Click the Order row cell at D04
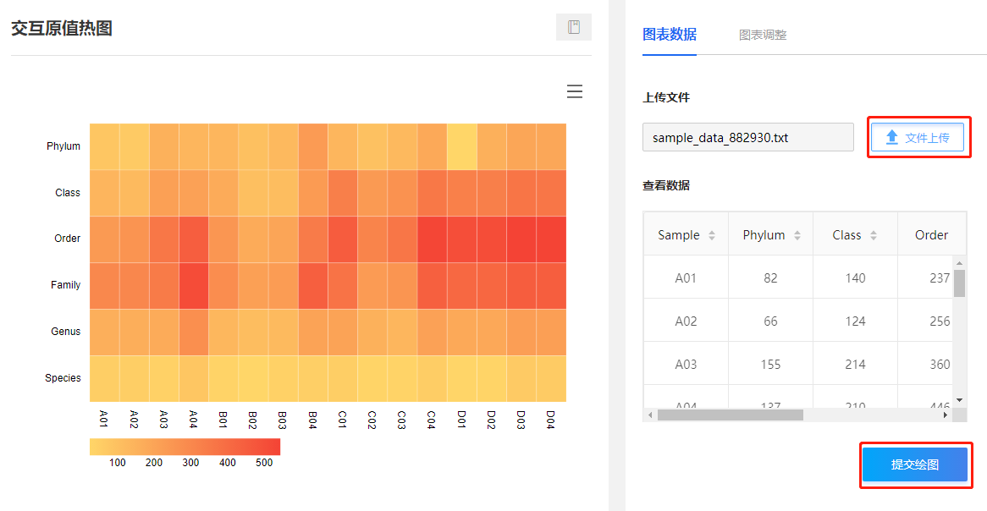This screenshot has height=511, width=987. point(551,239)
